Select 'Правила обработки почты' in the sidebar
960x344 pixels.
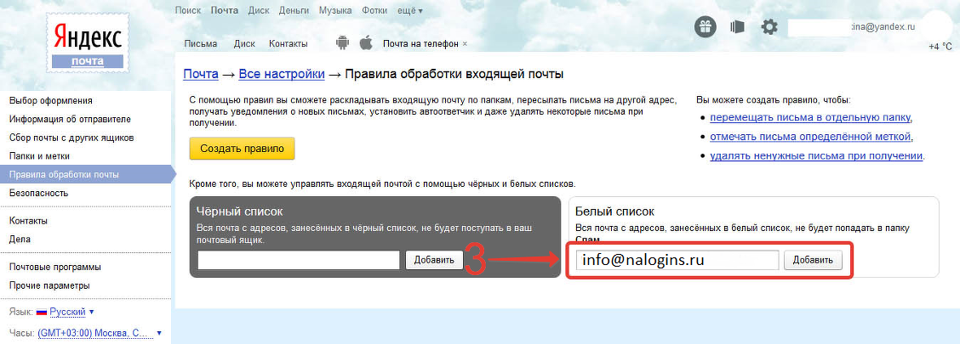point(86,175)
